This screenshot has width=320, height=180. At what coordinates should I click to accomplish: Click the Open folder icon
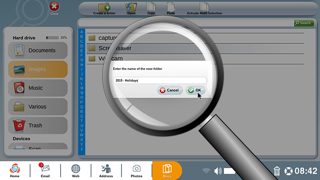(131, 9)
